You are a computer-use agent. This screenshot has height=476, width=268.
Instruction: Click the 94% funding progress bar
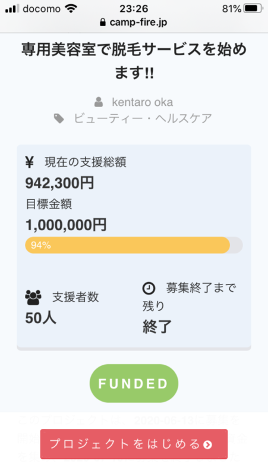[x=134, y=245]
